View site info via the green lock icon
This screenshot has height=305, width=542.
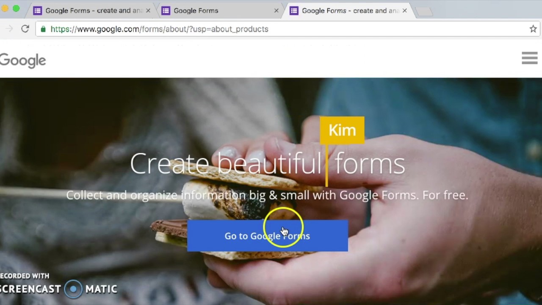click(43, 29)
